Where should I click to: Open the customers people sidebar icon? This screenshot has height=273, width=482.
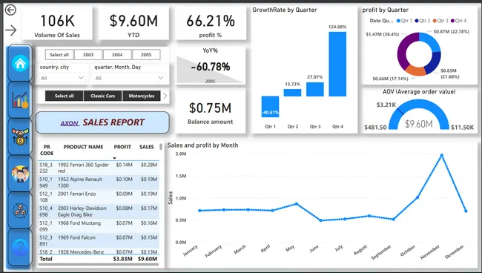(x=20, y=174)
